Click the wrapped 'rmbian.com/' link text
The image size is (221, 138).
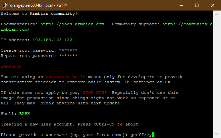(15, 30)
